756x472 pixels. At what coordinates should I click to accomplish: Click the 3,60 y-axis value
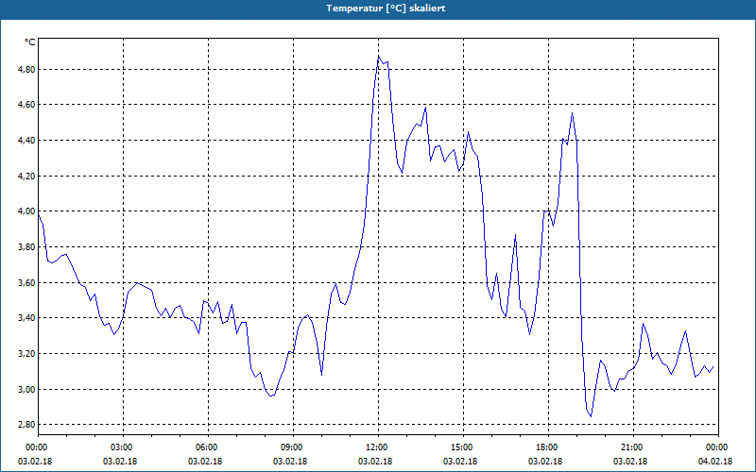click(26, 282)
